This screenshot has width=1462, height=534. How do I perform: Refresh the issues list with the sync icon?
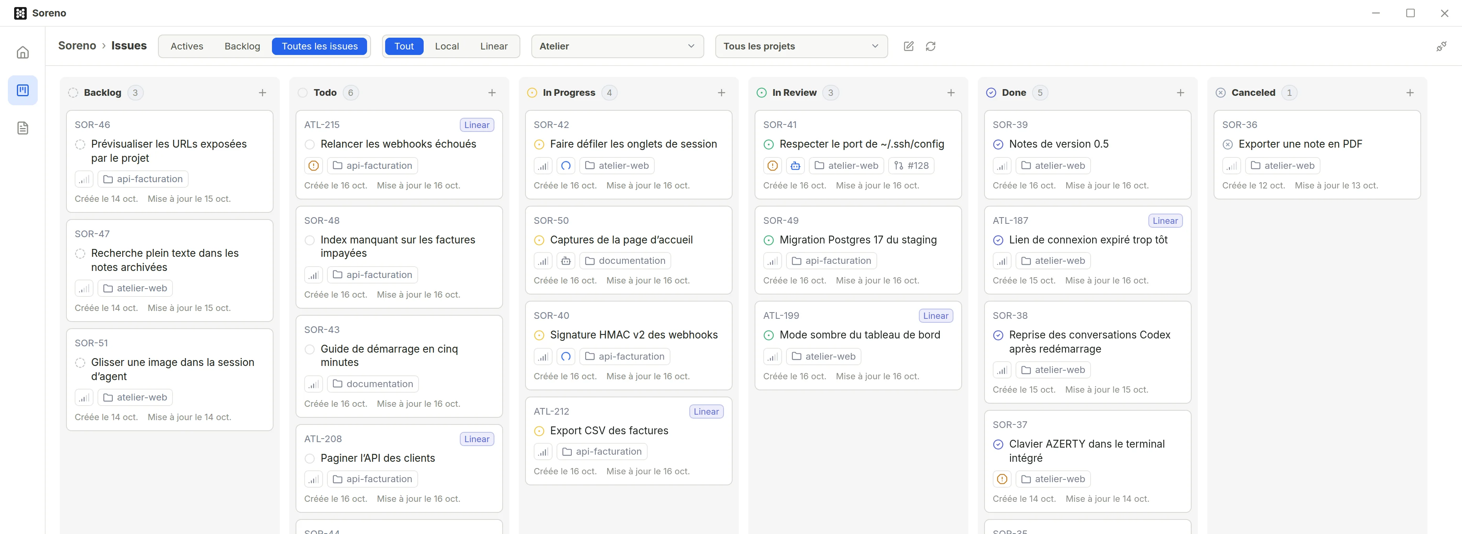tap(930, 46)
